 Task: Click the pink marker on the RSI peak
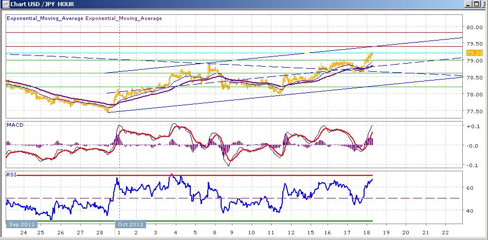click(171, 175)
